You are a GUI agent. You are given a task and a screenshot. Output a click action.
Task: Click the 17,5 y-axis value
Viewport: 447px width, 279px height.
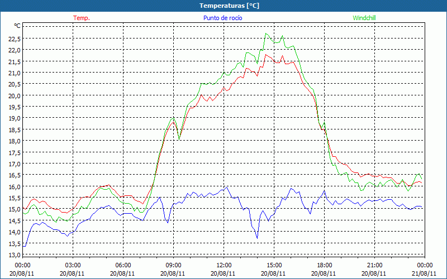pos(15,152)
